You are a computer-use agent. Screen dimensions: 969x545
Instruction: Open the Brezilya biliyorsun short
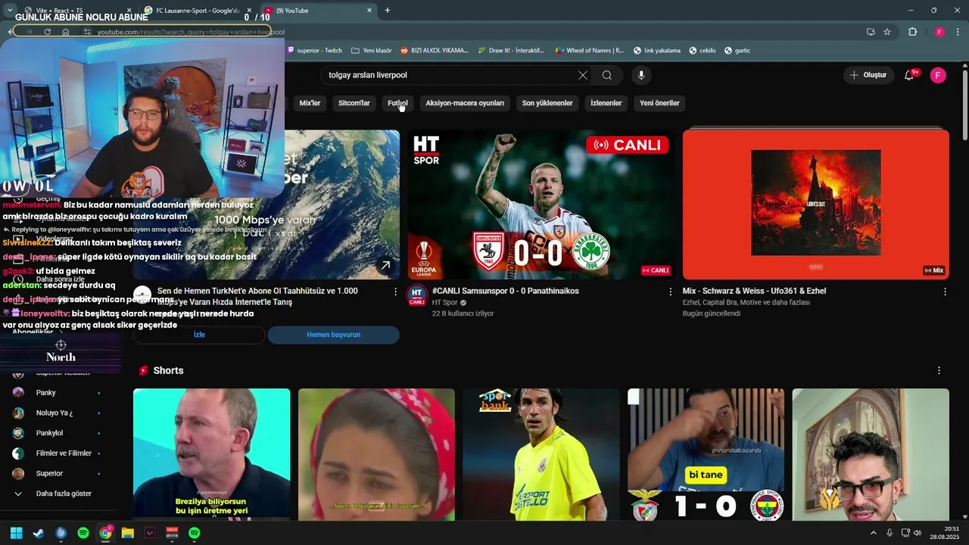211,454
